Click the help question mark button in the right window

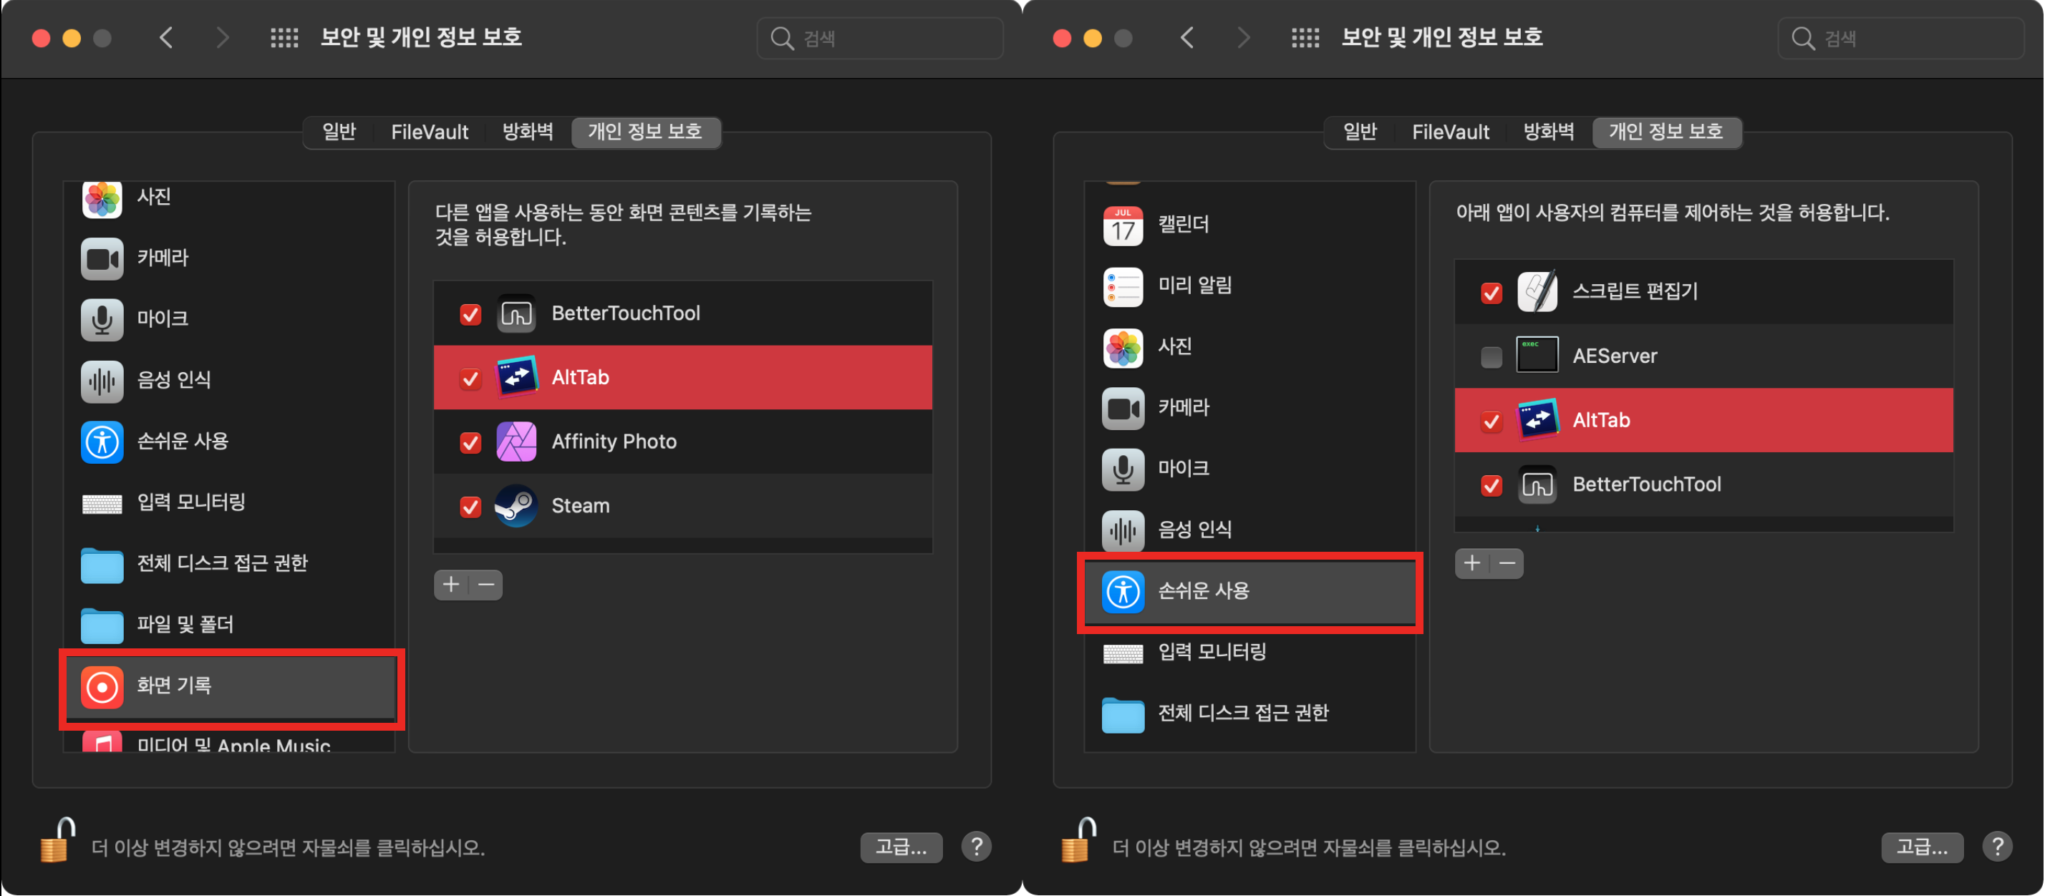pos(1996,847)
